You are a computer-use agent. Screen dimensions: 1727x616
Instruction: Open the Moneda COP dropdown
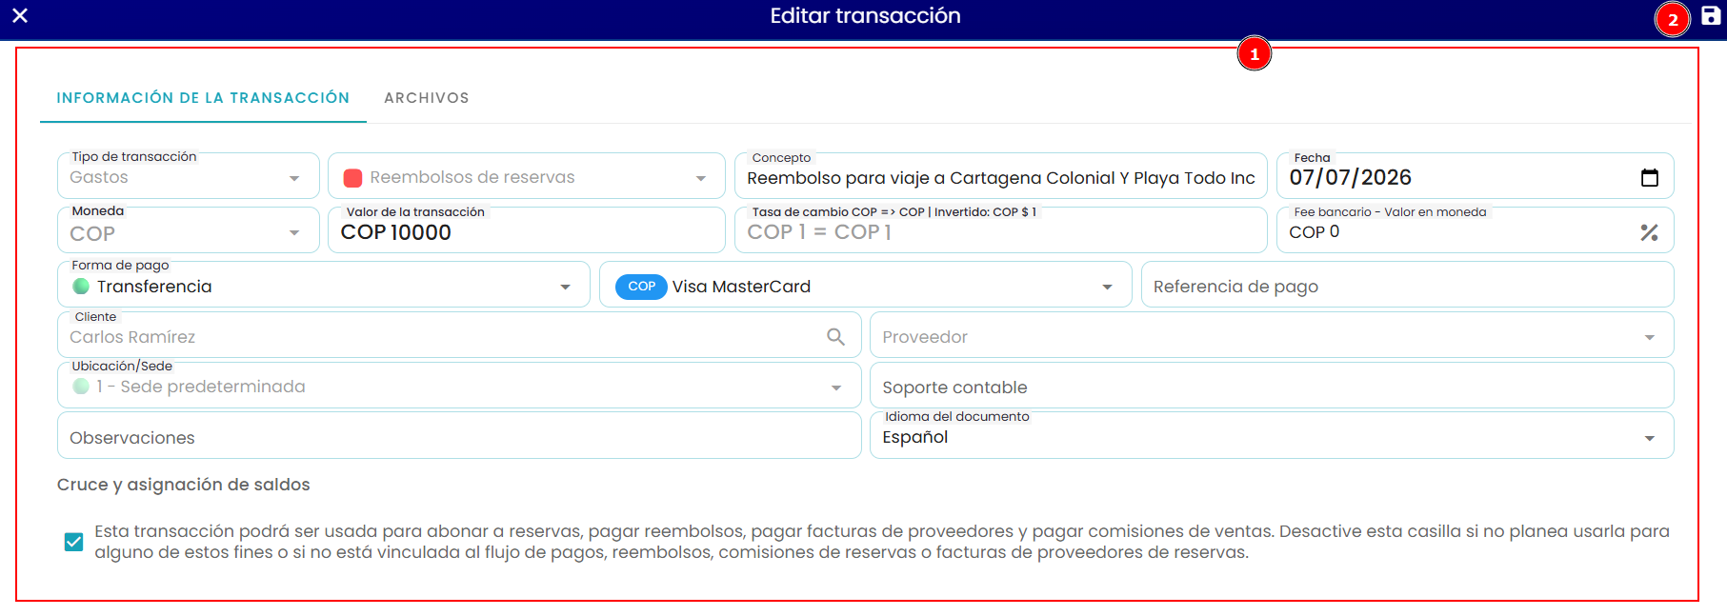coord(189,231)
